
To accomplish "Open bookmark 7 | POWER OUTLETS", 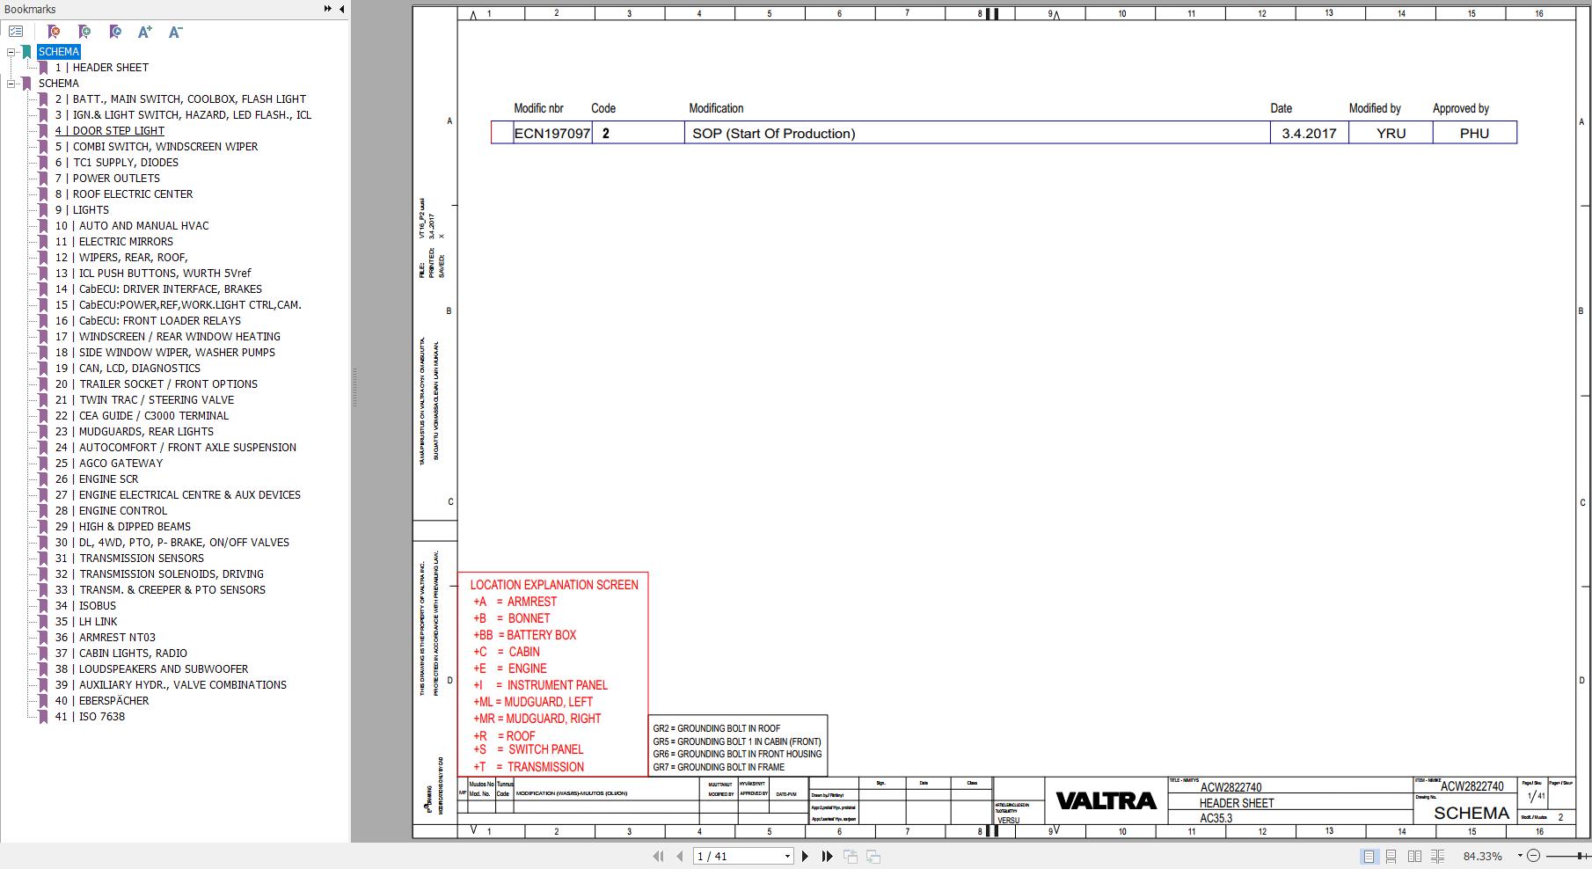I will [107, 179].
